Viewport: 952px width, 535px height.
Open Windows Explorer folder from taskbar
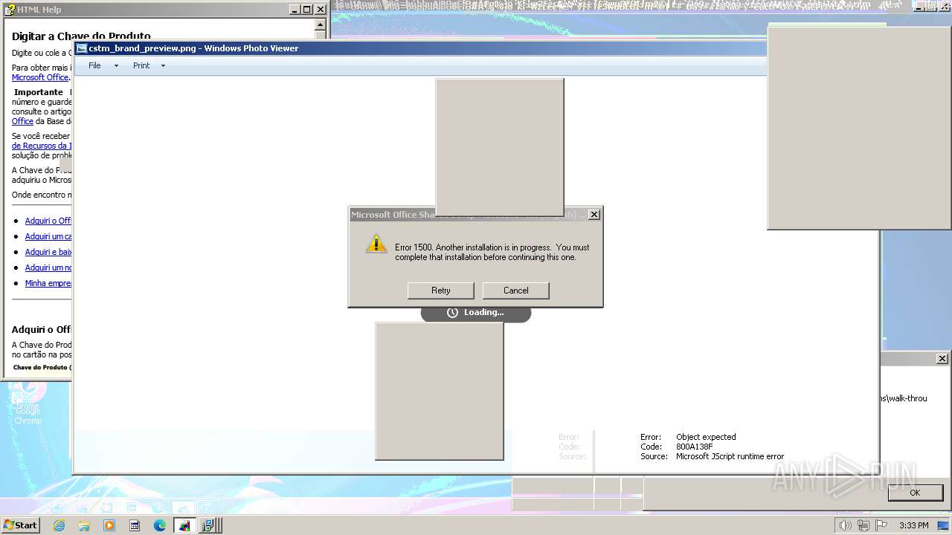pos(84,525)
